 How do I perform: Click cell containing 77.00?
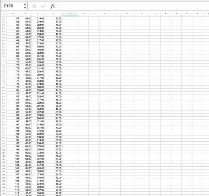(x=53, y=53)
